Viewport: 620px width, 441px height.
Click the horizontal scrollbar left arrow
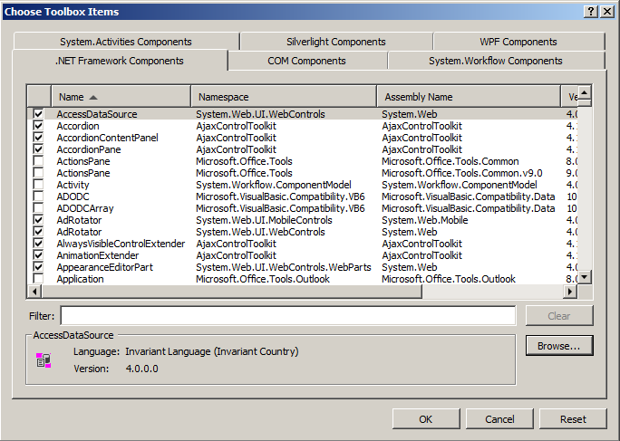(34, 292)
